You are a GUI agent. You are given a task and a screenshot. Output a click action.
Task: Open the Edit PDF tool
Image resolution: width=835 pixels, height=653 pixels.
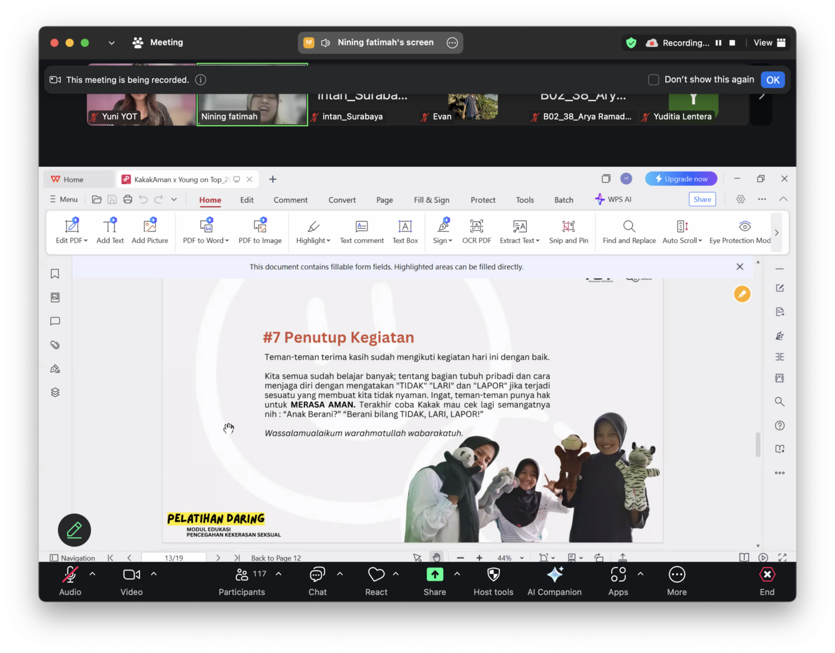tap(71, 231)
